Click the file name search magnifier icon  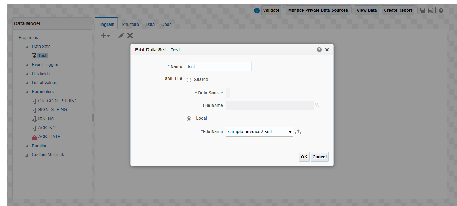[317, 105]
